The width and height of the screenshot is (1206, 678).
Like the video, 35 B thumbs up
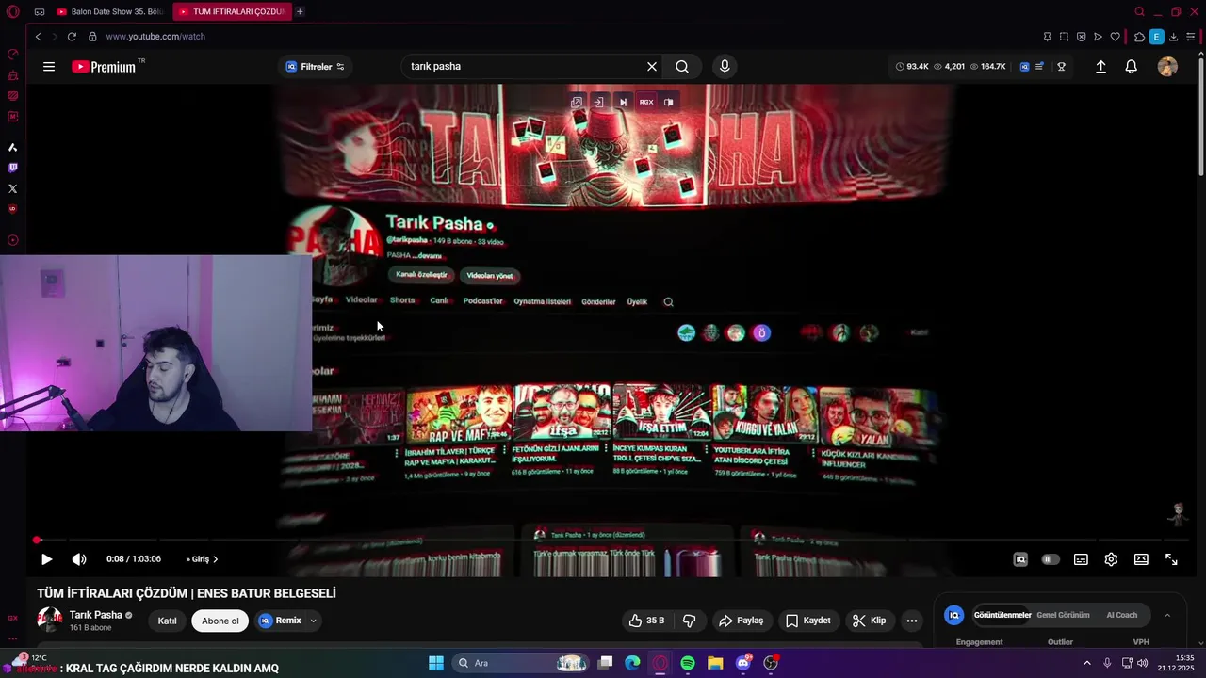pyautogui.click(x=646, y=621)
